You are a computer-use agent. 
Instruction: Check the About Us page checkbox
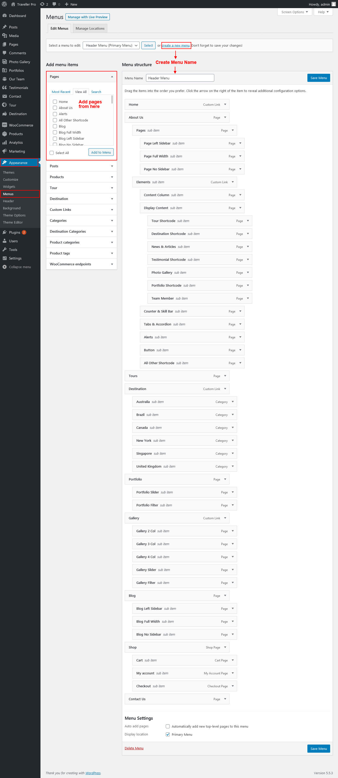pos(55,108)
